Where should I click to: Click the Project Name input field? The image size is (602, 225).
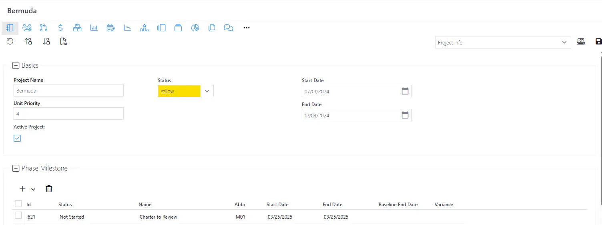coord(68,90)
